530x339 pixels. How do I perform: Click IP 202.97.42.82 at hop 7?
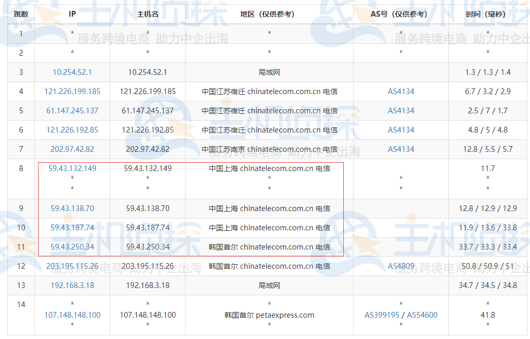click(72, 149)
